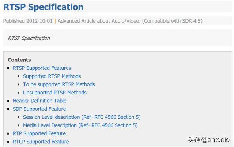Jump to Unsupported RTSP Methods

tap(55, 93)
